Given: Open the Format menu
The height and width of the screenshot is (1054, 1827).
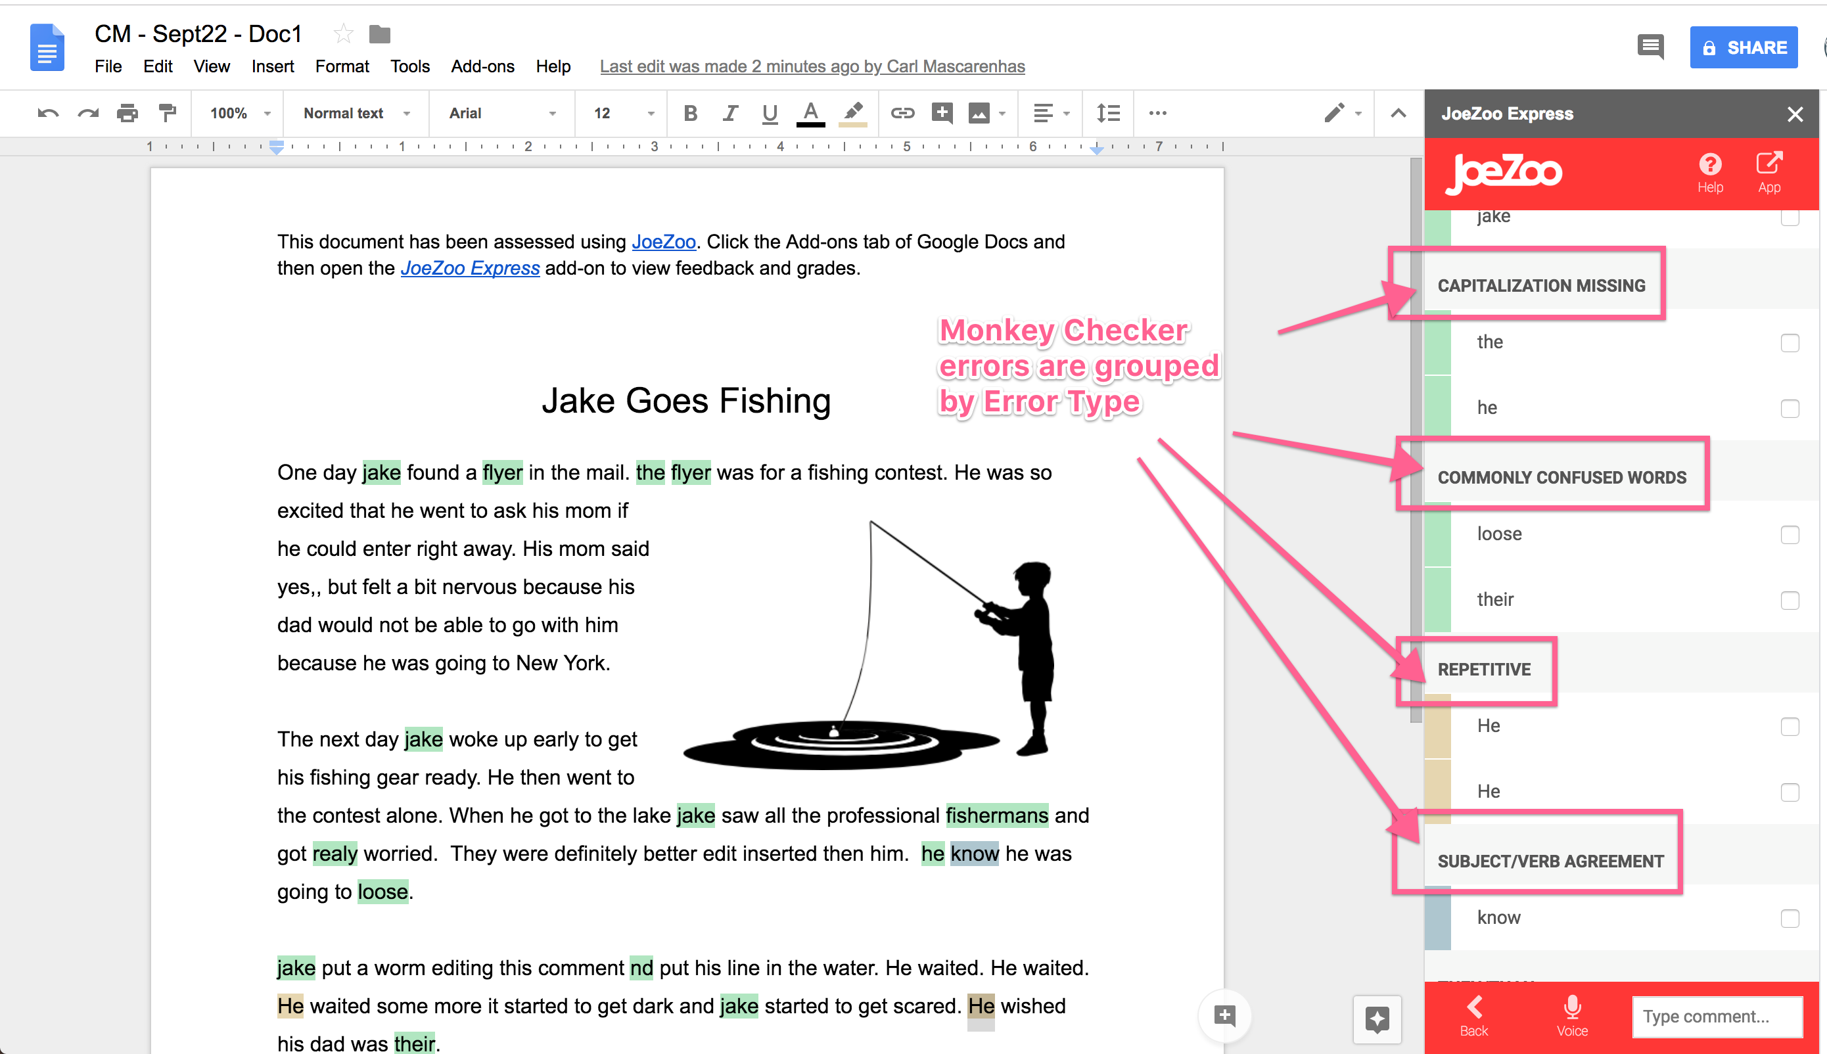Looking at the screenshot, I should (342, 66).
